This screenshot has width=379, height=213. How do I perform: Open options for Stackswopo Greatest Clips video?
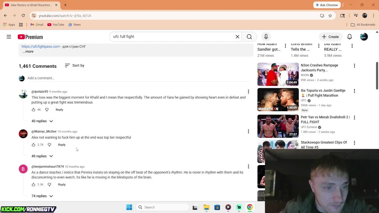click(x=354, y=143)
